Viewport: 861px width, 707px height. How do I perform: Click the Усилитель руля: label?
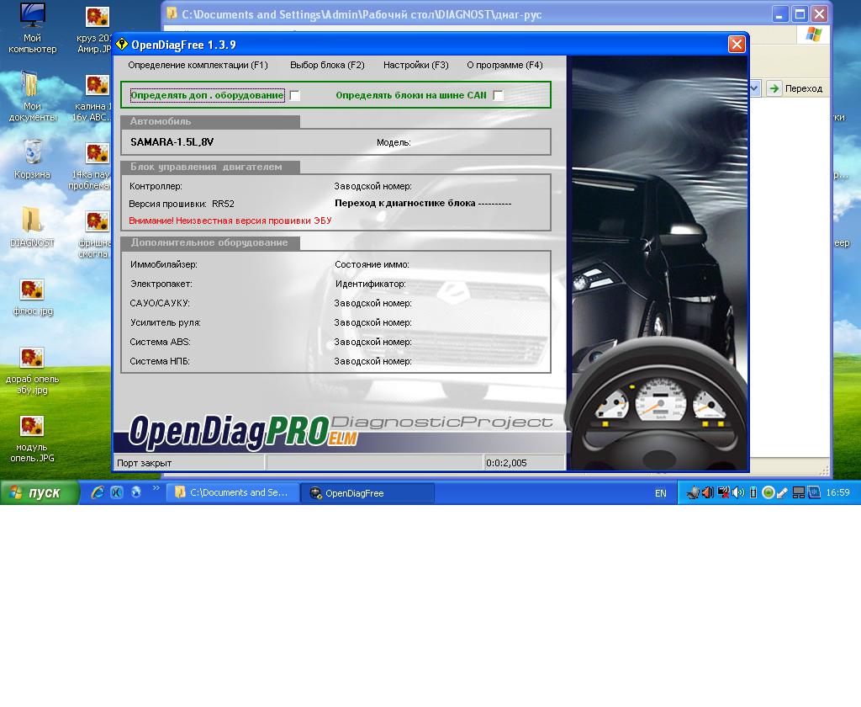click(x=166, y=322)
